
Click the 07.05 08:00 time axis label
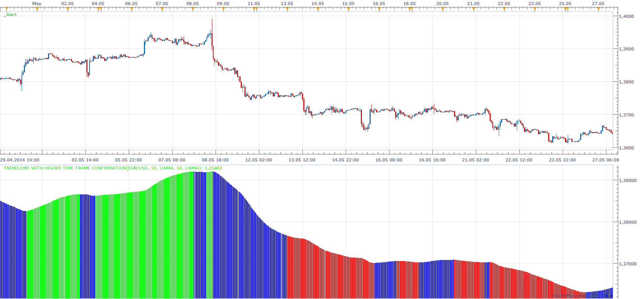172,160
